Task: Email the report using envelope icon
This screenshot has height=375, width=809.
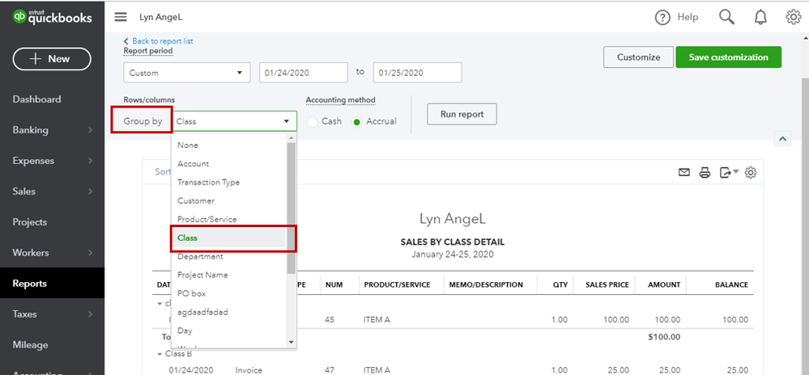Action: pyautogui.click(x=684, y=173)
